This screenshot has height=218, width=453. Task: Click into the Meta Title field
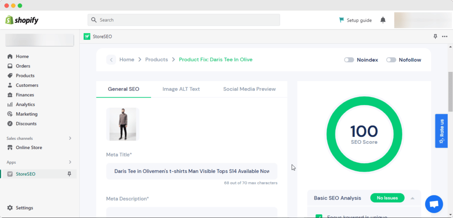click(x=192, y=171)
